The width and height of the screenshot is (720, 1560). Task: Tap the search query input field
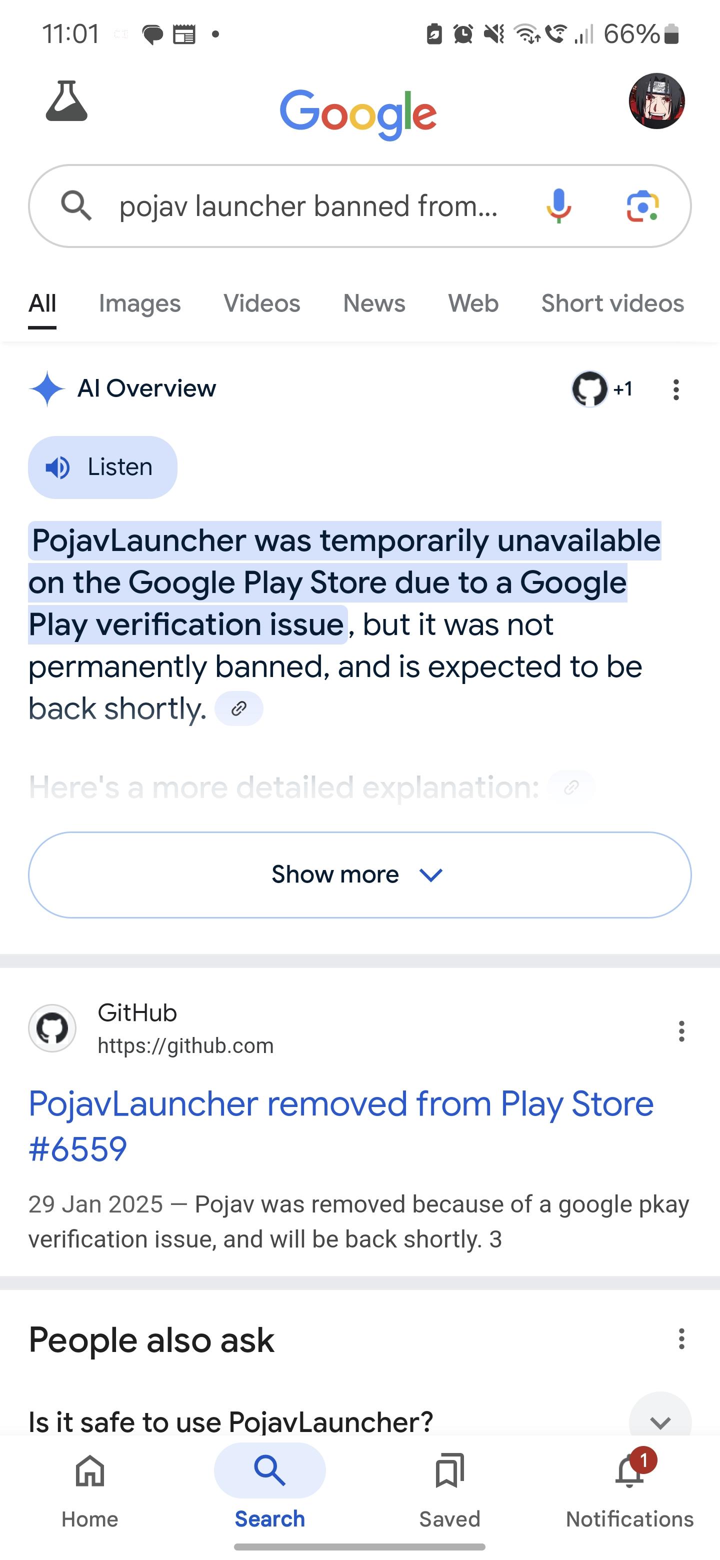[309, 206]
